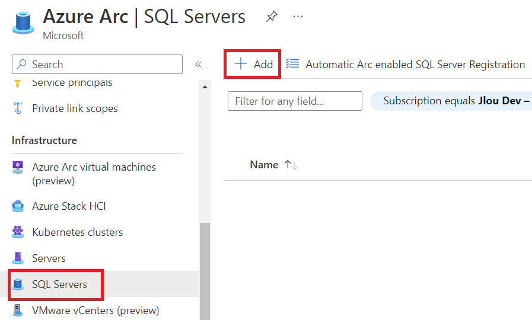Open Service principals in the sidebar
This screenshot has width=532, height=320.
pyautogui.click(x=72, y=83)
